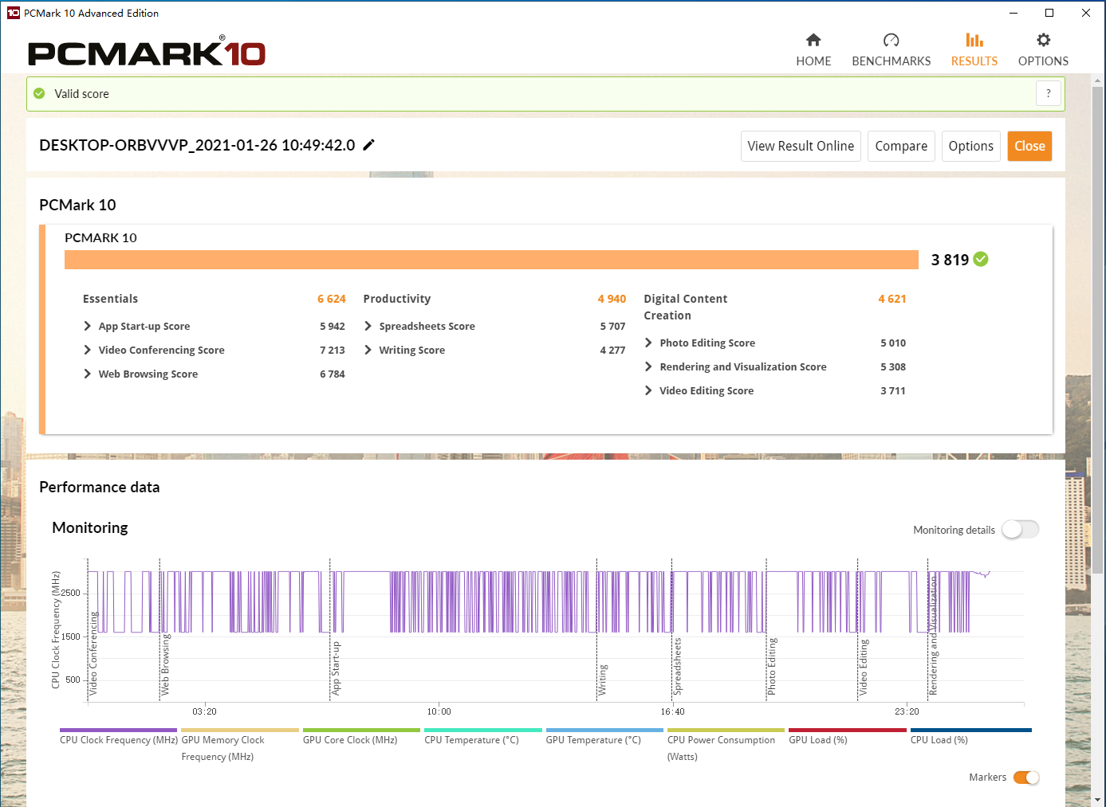Open Options via the gear icon

pos(1043,41)
